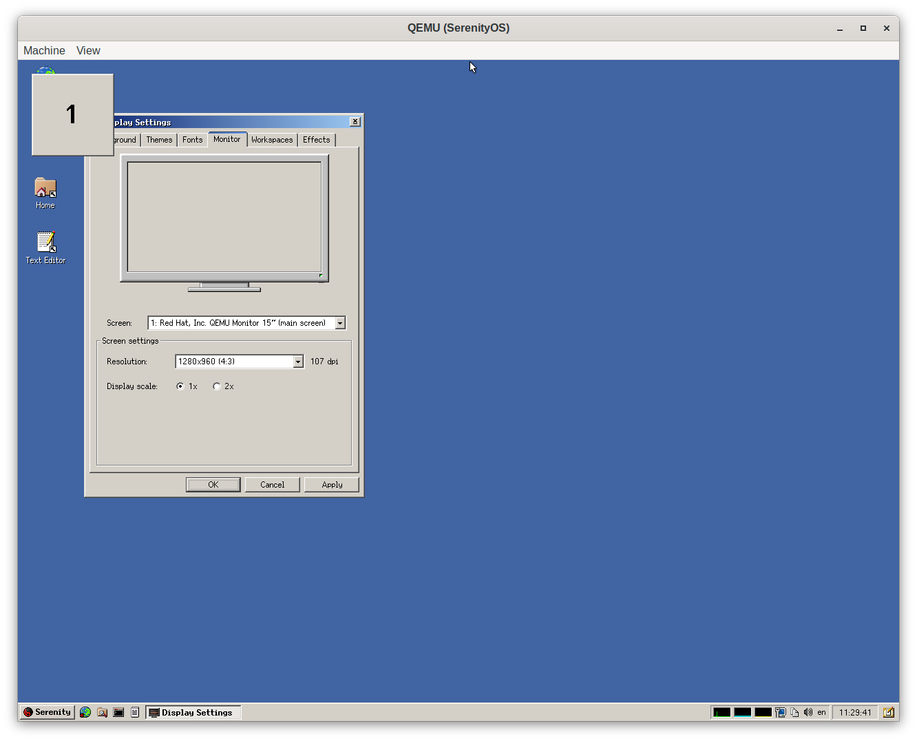Click the Text Editor taskbar quick launch icon
Image resolution: width=917 pixels, height=741 pixels.
coord(135,712)
